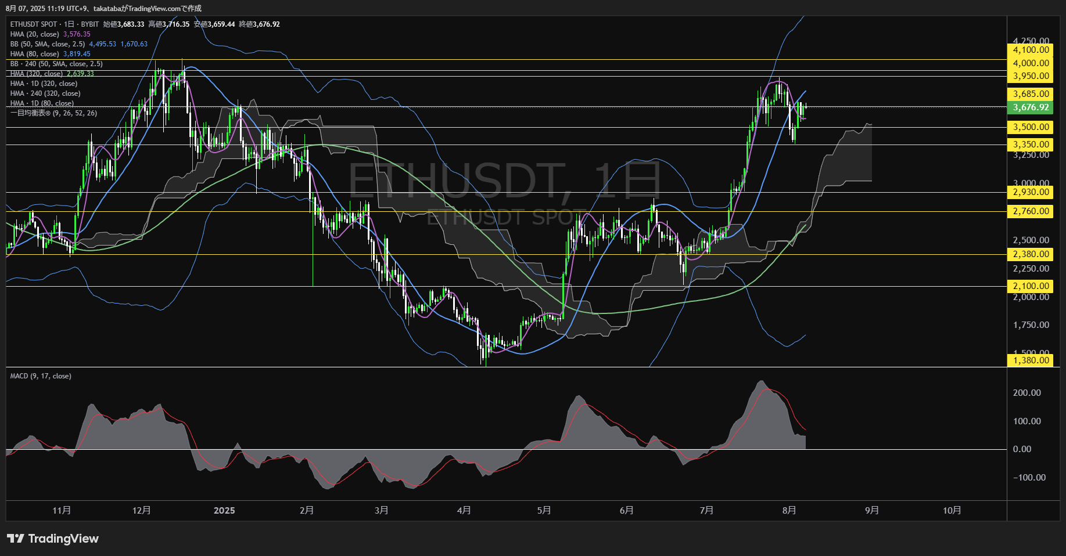Click the TradingView logo icon
This screenshot has width=1066, height=556.
pos(16,539)
